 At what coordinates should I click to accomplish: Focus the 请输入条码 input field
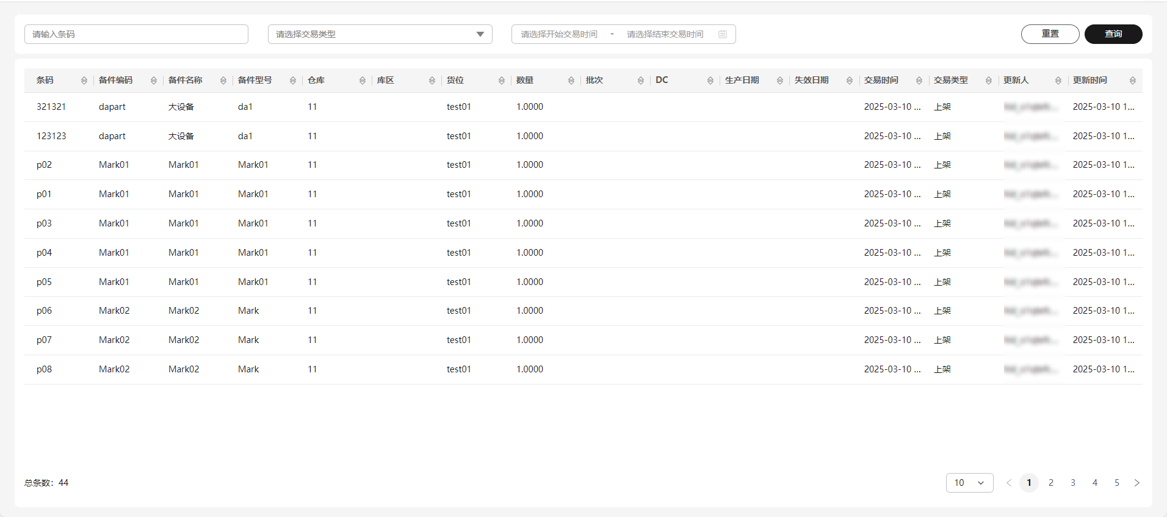click(x=136, y=34)
